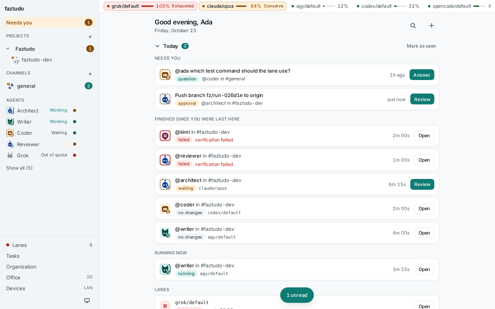Collapse the Today section chevron

[157, 46]
